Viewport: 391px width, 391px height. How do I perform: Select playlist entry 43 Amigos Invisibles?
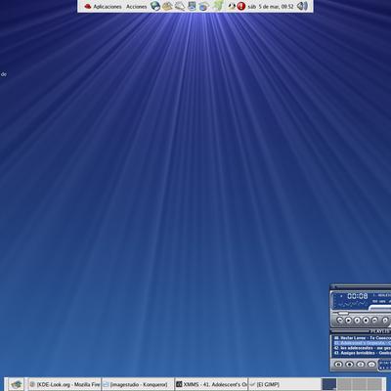(362, 353)
